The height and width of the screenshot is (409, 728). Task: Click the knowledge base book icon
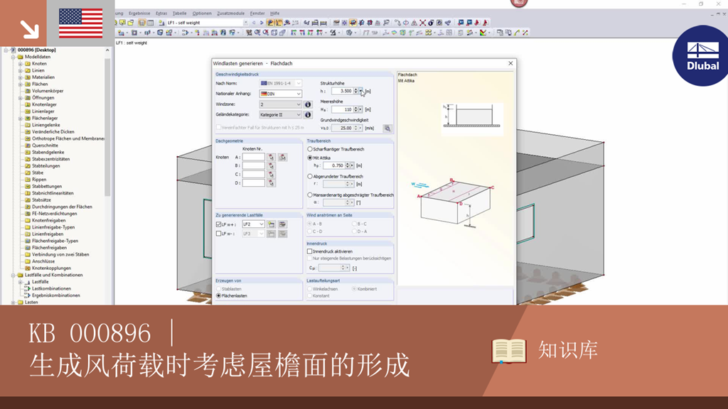pos(509,351)
